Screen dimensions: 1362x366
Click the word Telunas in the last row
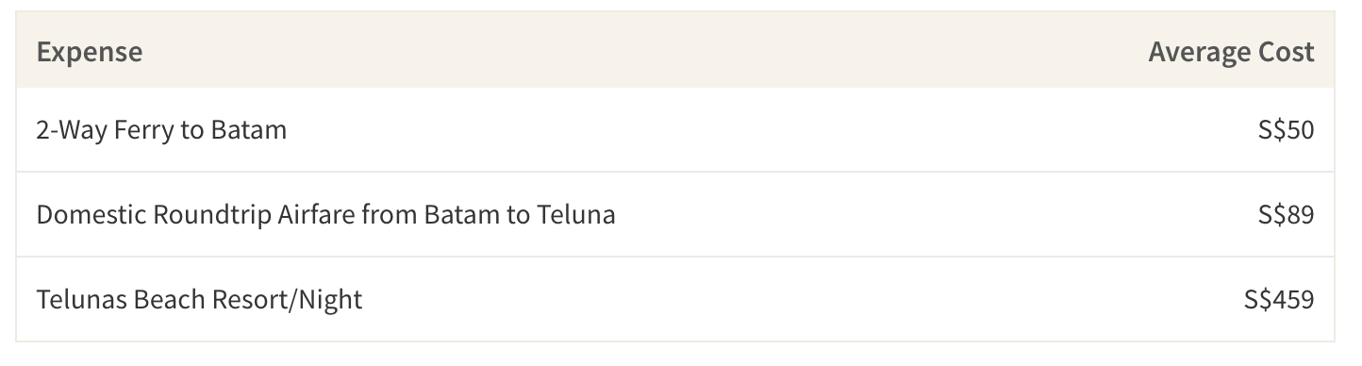pyautogui.click(x=82, y=300)
